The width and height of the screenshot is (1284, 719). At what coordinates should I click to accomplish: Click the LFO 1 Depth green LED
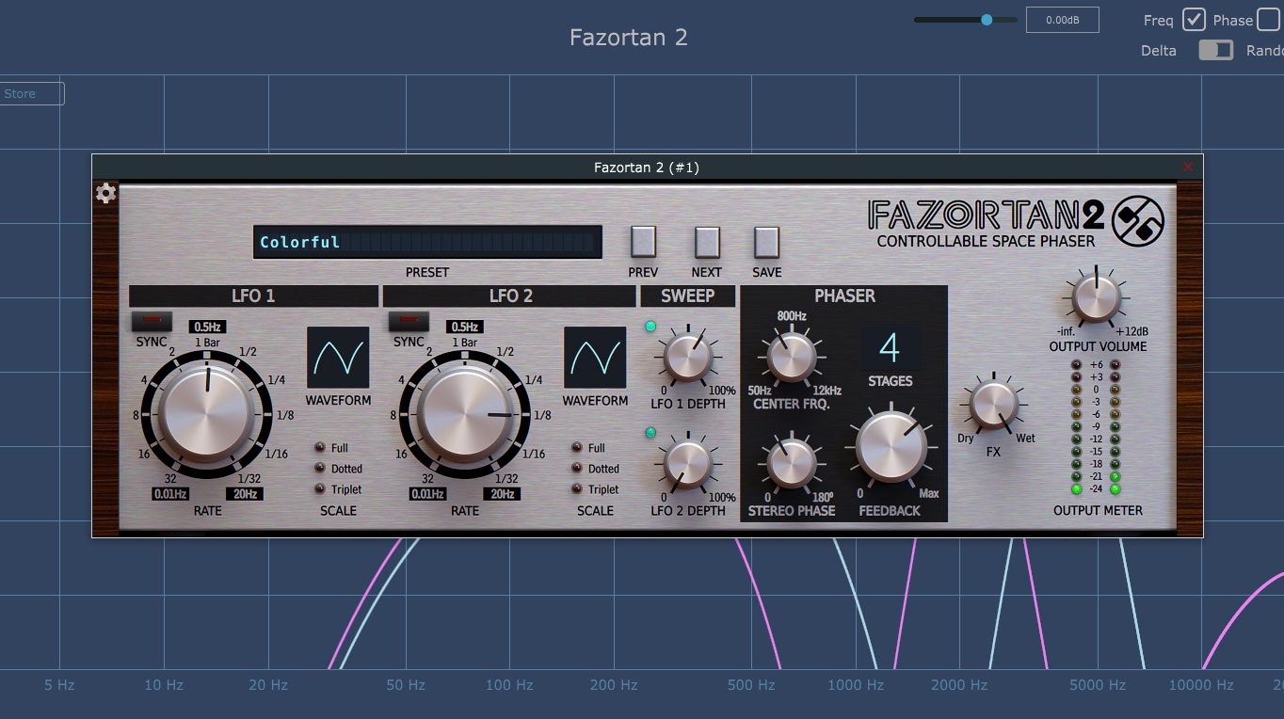650,327
